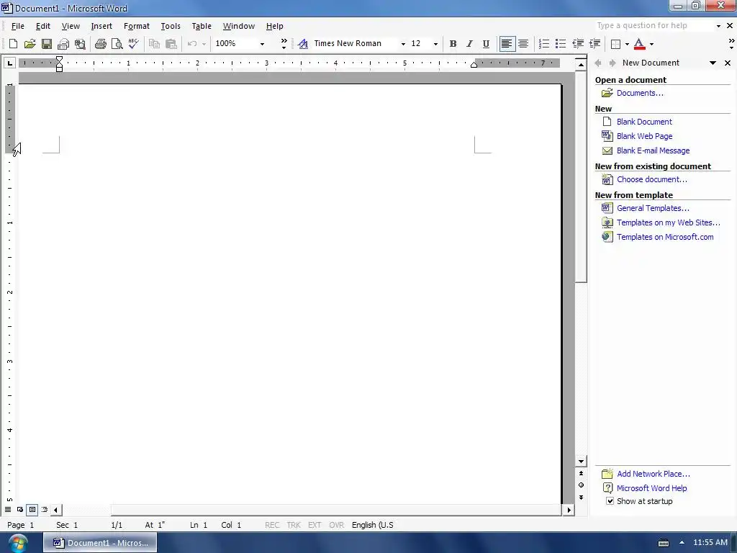This screenshot has height=553, width=737.
Task: Click the Open folder toolbar icon
Action: 30,44
